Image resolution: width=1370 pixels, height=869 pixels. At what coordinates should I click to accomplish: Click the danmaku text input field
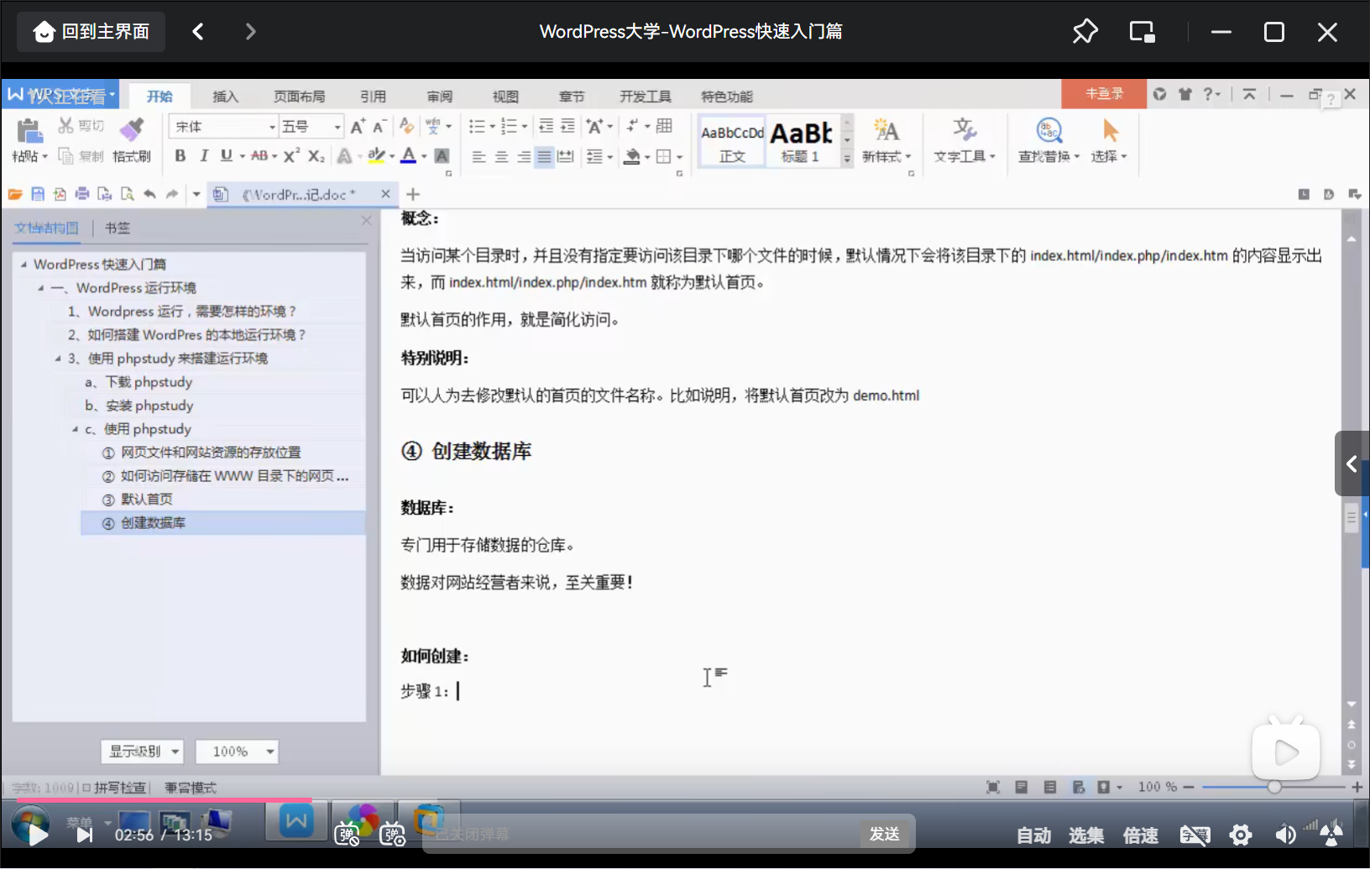coord(642,834)
